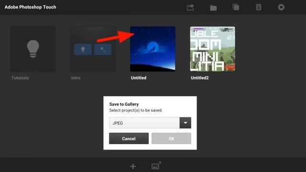Click the add image project icon

click(x=156, y=166)
